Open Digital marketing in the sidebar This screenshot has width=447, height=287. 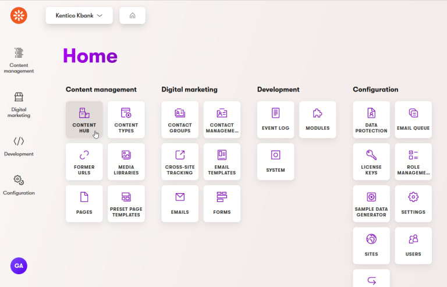(19, 105)
